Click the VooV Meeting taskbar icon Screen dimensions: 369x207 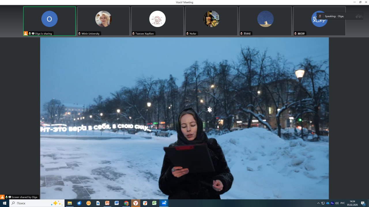[x=164, y=203]
